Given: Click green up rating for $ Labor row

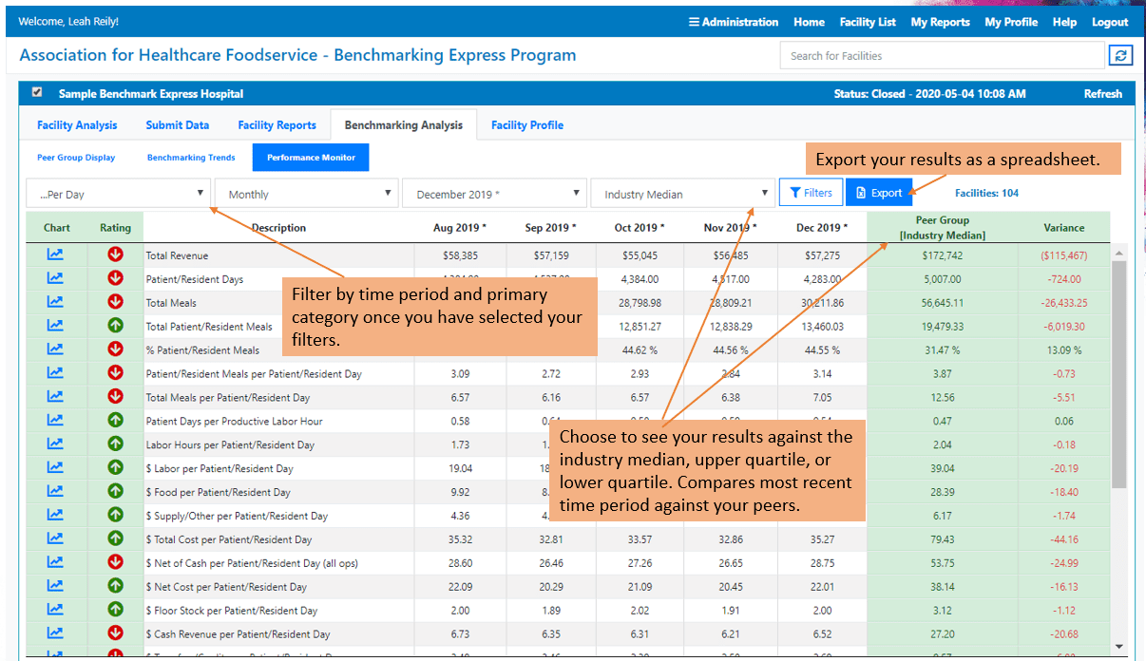Looking at the screenshot, I should click(x=116, y=467).
